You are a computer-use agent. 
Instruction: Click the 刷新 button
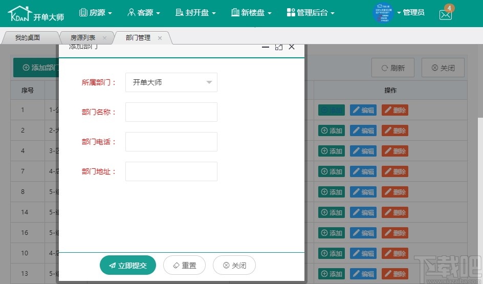pos(393,68)
